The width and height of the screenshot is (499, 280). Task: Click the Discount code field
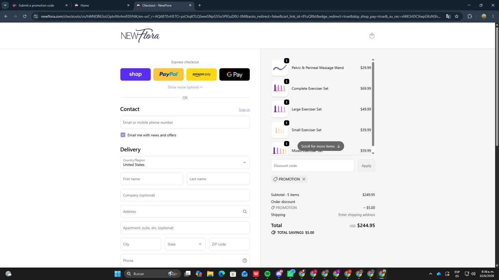[x=313, y=166]
